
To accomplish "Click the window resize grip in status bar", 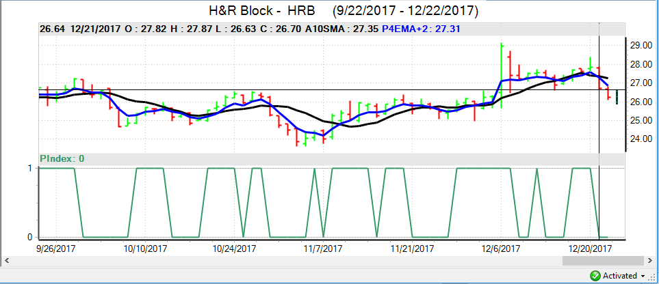I will click(x=654, y=278).
